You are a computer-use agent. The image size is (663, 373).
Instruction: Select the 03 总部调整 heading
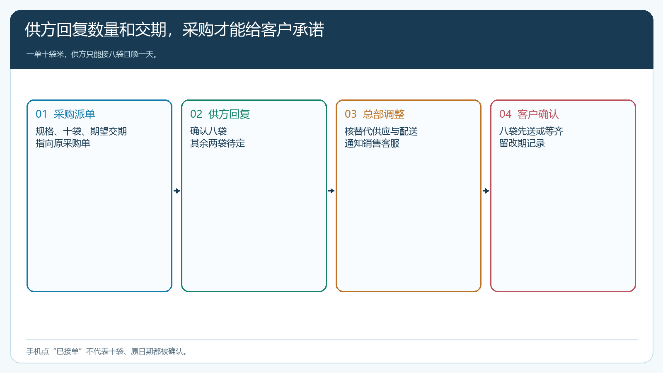pyautogui.click(x=375, y=114)
